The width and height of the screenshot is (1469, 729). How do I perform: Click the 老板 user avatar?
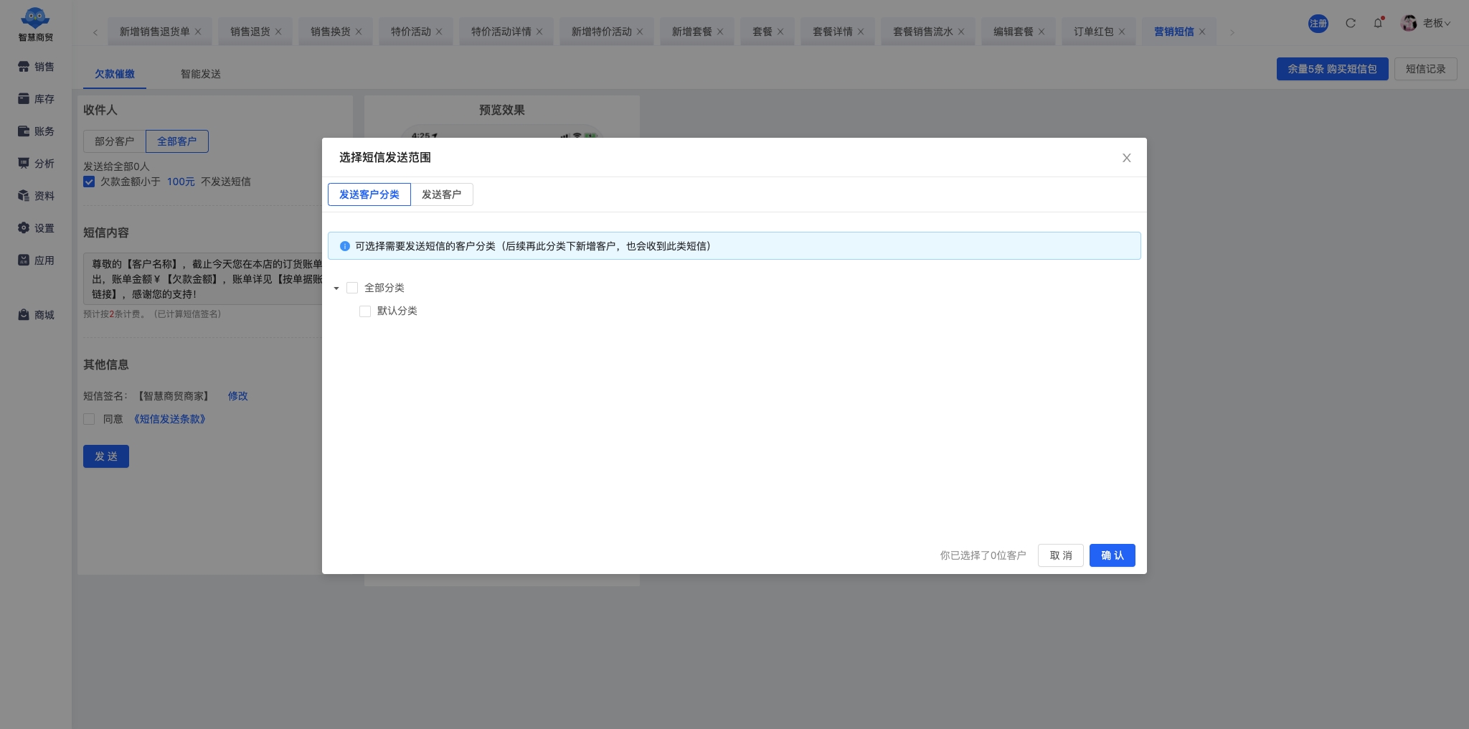pos(1409,23)
